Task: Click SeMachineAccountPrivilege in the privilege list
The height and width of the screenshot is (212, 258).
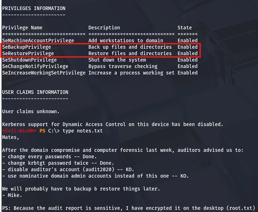Action: [x=38, y=40]
